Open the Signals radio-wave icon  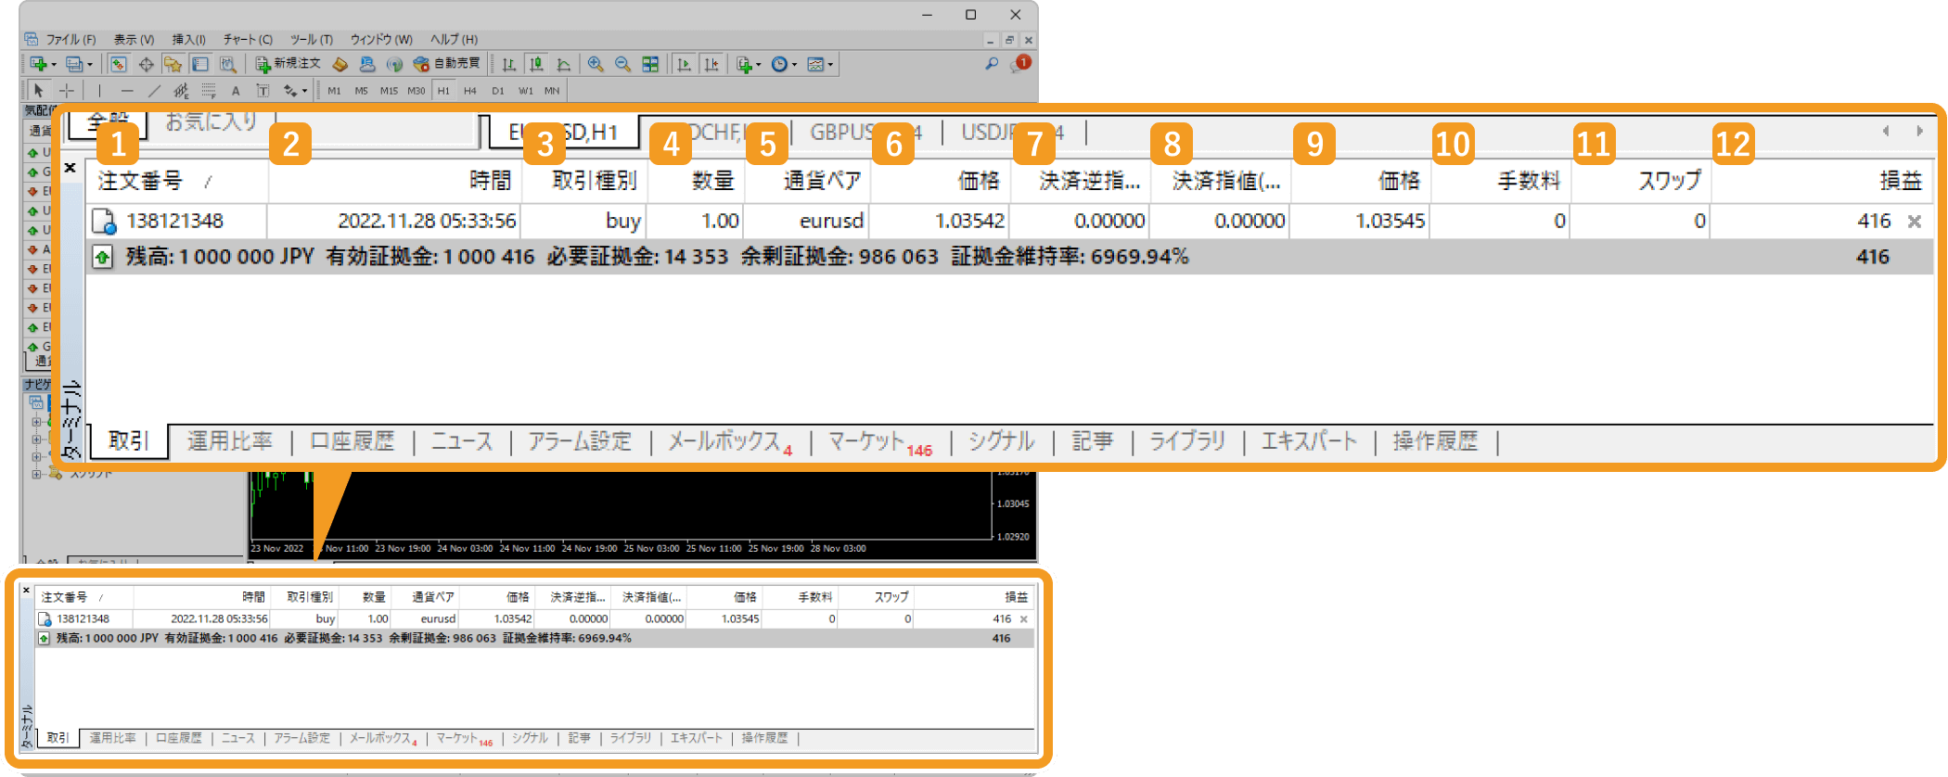coord(395,64)
